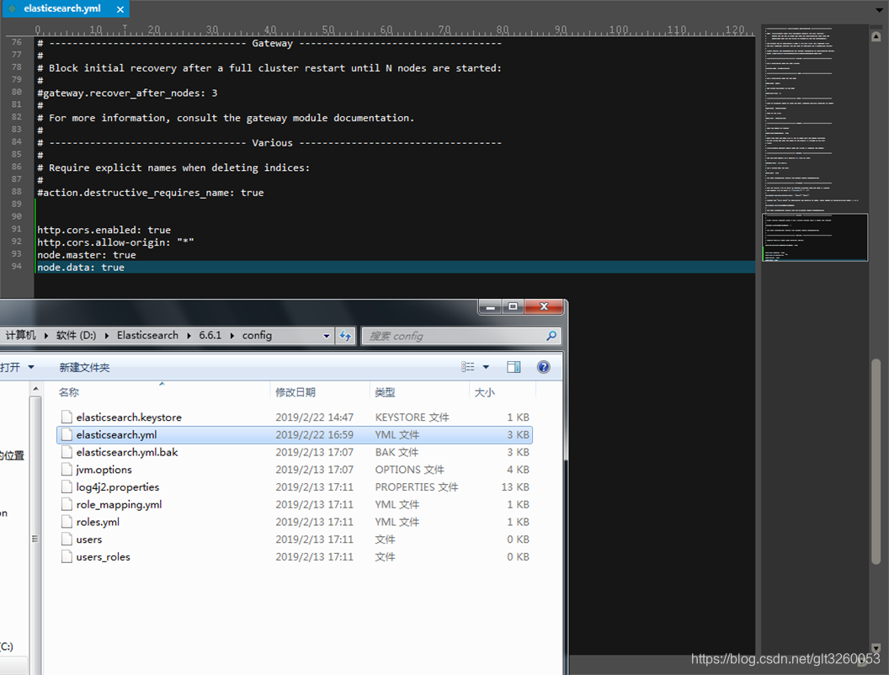Click the Elasticsearch breadcrumb segment
The image size is (889, 675).
[147, 336]
